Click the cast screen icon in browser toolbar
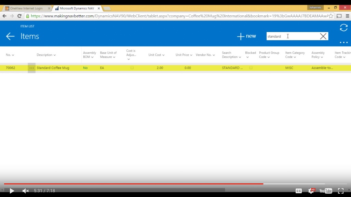Viewport: 351px width, 197px height. (339, 16)
